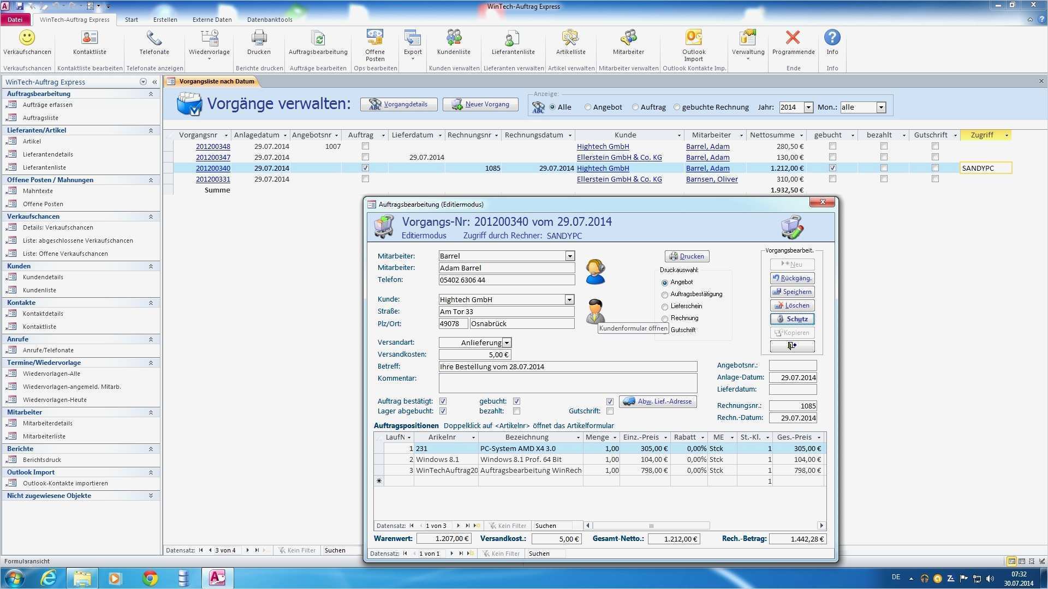
Task: Open the Verkaufschancen smiley icon
Action: click(x=27, y=38)
